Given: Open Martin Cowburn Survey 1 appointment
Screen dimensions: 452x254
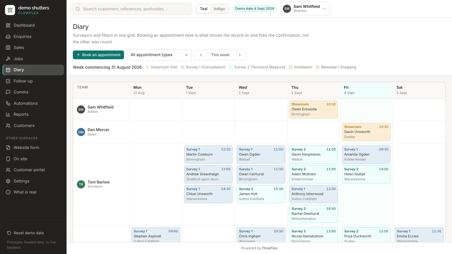Looking at the screenshot, I should tap(208, 155).
